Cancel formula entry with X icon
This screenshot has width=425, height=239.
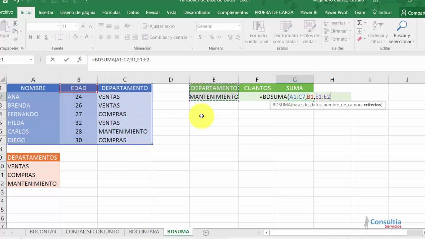click(x=52, y=60)
